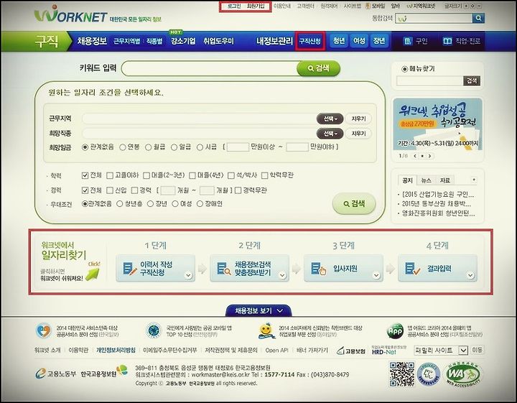Clear 근무지역 with 지우기 button
This screenshot has height=403, width=517.
[x=358, y=119]
